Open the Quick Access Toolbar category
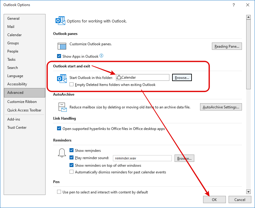Viewport: 255px width, 208px height. [x=25, y=110]
